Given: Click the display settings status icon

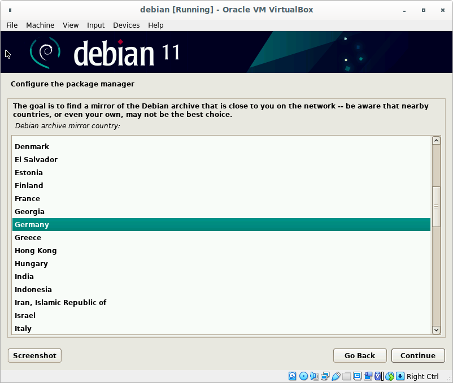Looking at the screenshot, I should pyautogui.click(x=357, y=376).
